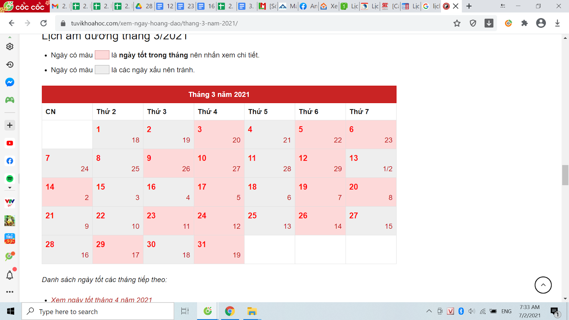Open the extensions puzzle icon
This screenshot has height=320, width=569.
pos(525,23)
